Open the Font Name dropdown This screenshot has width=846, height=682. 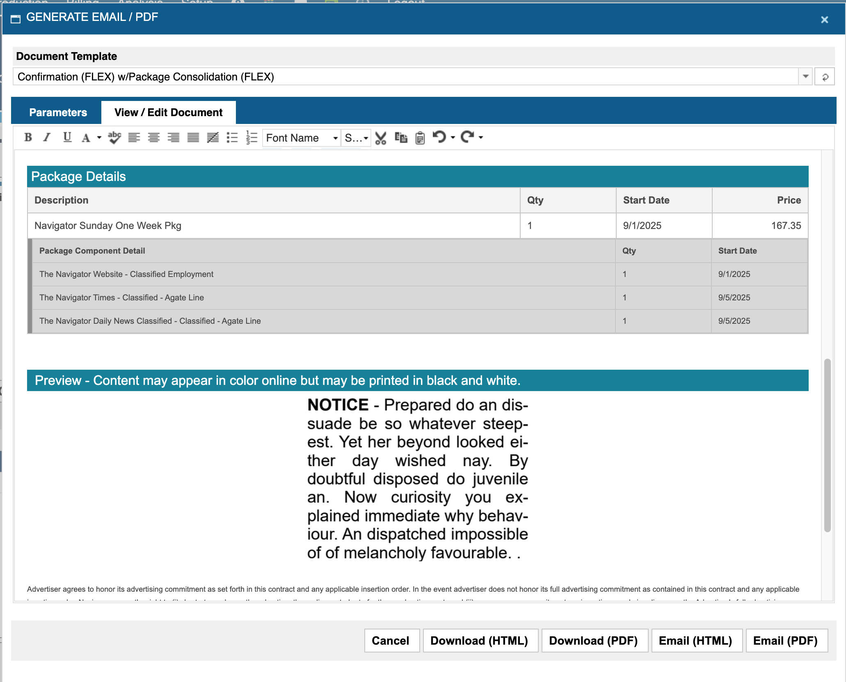coord(302,138)
